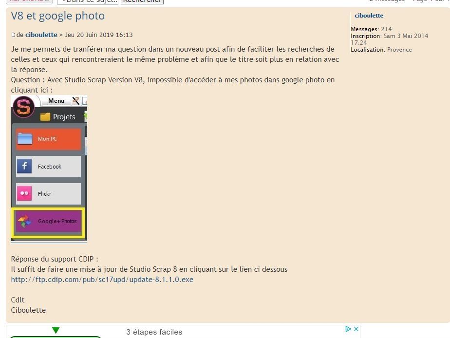Choose the Facebook photo source
Screen dimensions: 450x338
point(48,167)
